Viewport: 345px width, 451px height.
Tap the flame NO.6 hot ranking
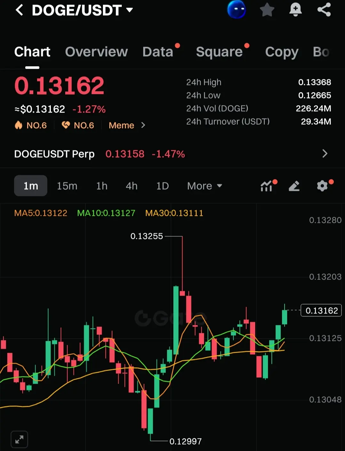(x=31, y=125)
